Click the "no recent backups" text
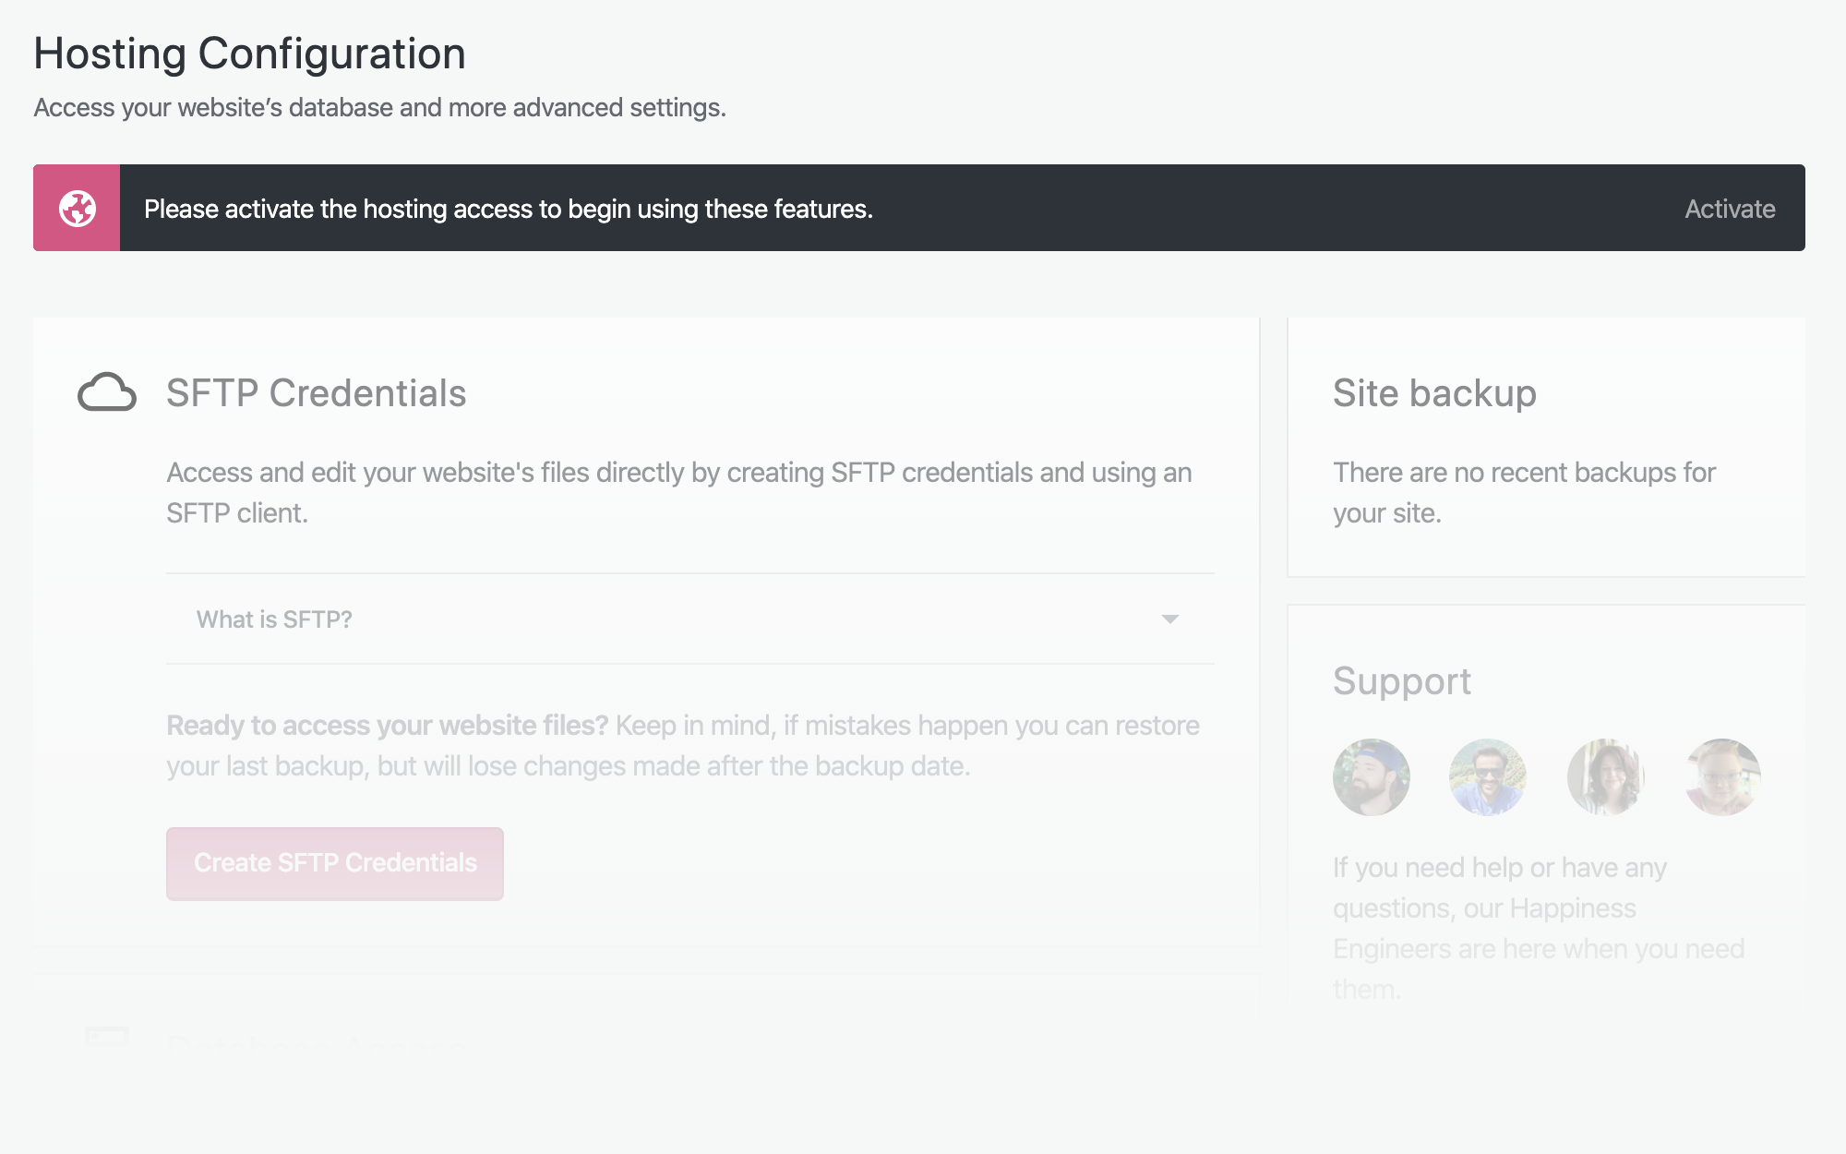Image resolution: width=1846 pixels, height=1154 pixels. (1524, 493)
